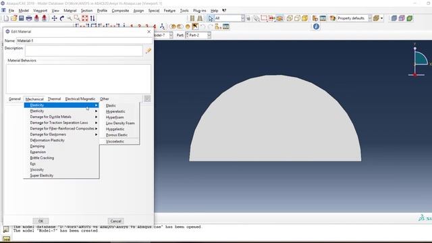Expand Damage for Elastomers submenu
432x243 pixels.
click(61, 134)
